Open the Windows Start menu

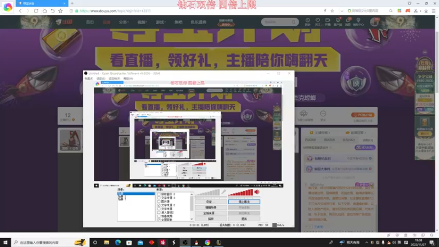coord(5,242)
